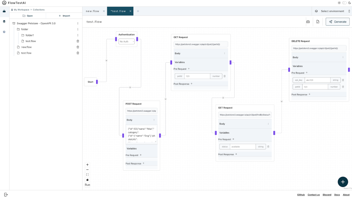Click the save flow icon in toolbar

point(308,22)
